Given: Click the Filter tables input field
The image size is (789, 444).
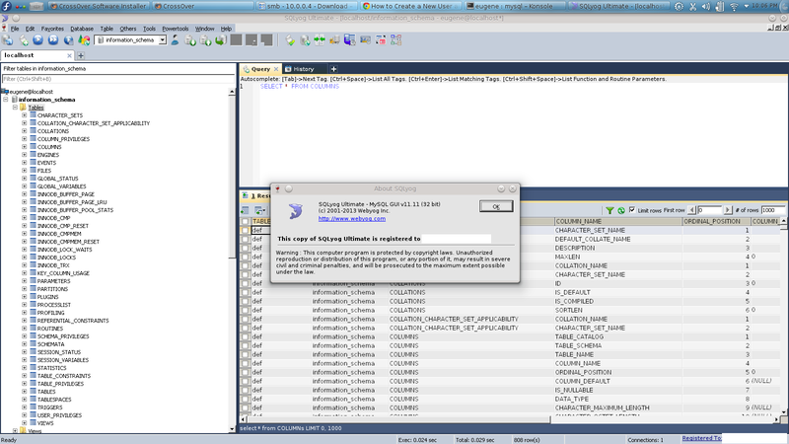Looking at the screenshot, I should (117, 79).
